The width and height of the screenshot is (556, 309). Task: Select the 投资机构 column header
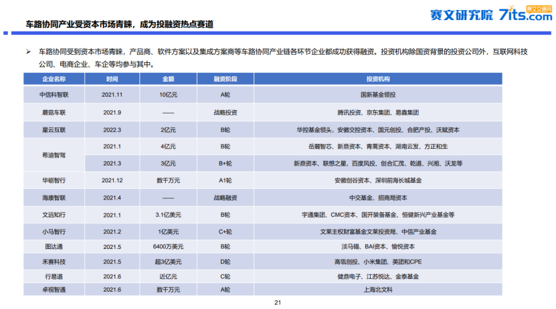pos(378,79)
